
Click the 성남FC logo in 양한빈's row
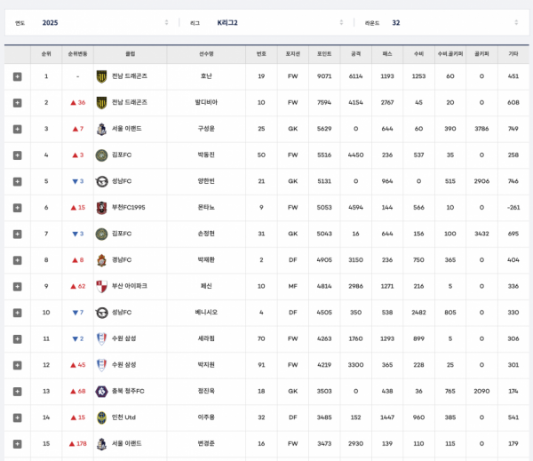click(x=101, y=181)
